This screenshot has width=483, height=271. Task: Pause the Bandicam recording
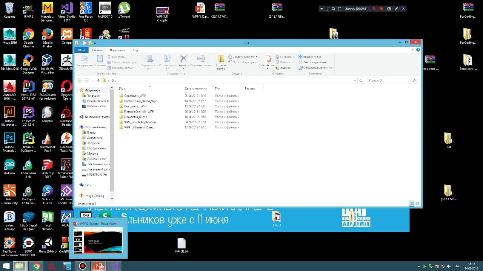coord(374,9)
